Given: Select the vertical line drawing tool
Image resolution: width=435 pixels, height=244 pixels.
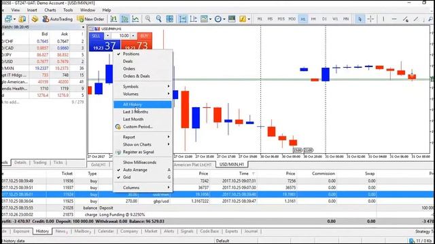Looking at the screenshot, I should point(383,19).
